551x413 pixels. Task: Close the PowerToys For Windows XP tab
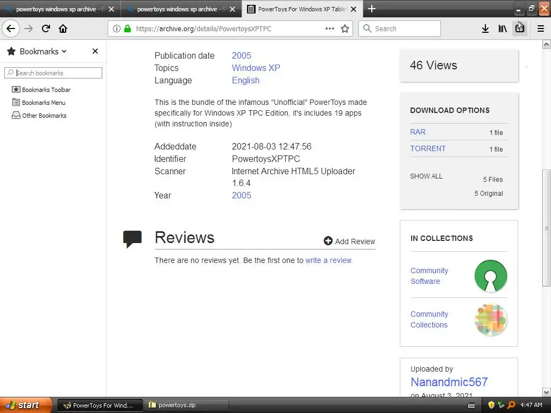pos(354,9)
